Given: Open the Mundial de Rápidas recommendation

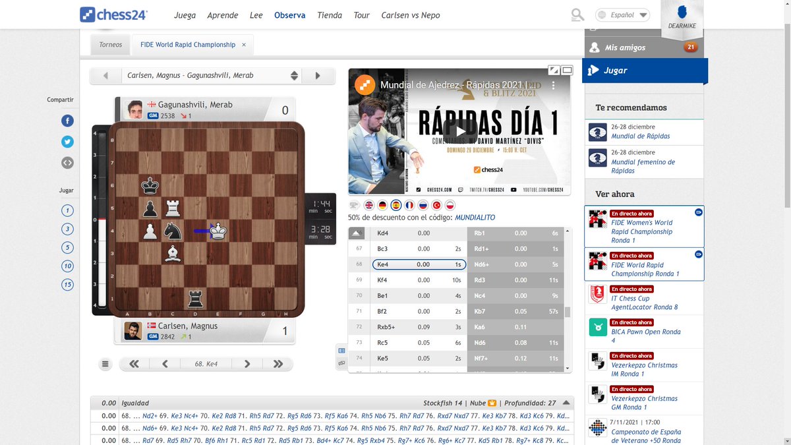Looking at the screenshot, I should [640, 136].
